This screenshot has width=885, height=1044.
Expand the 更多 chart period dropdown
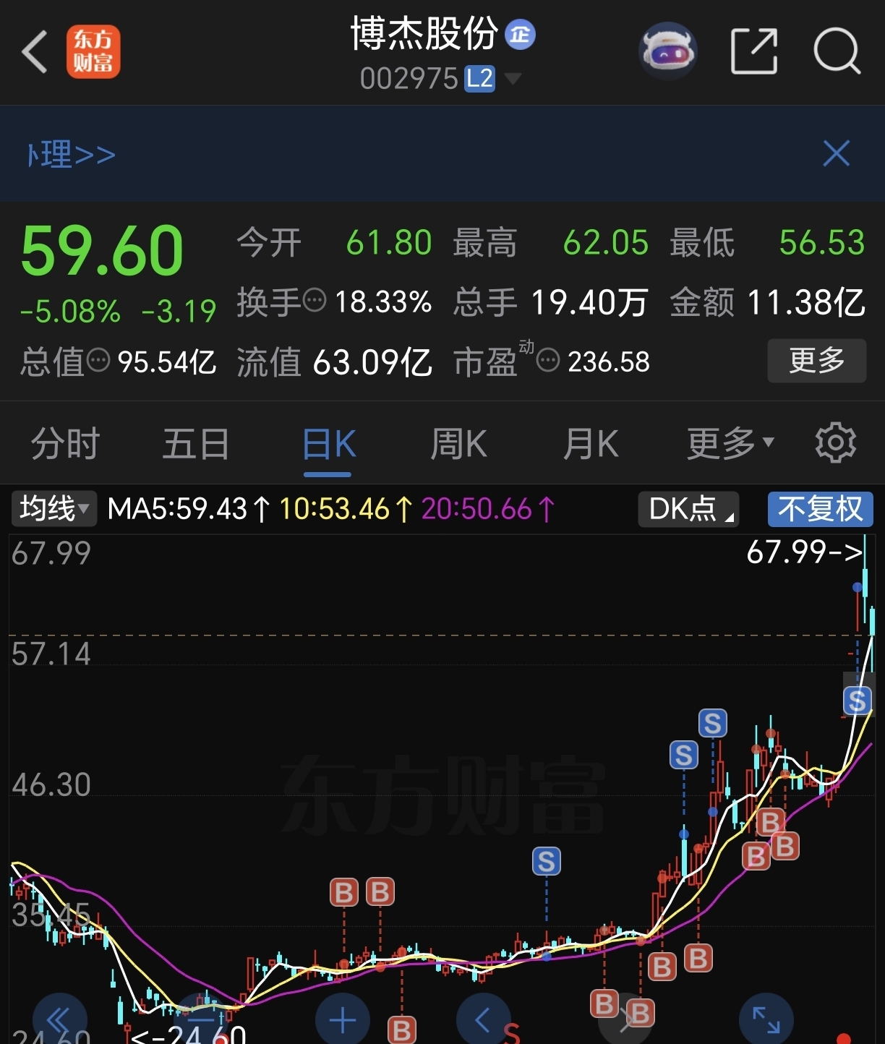[730, 443]
